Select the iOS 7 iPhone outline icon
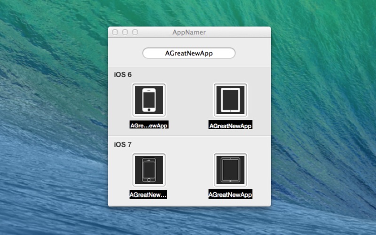 tap(149, 170)
